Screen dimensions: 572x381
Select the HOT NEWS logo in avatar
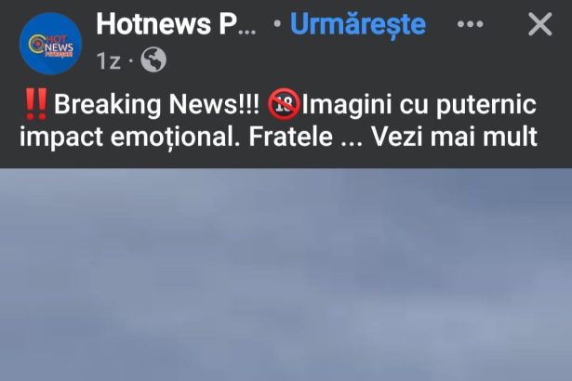point(51,46)
